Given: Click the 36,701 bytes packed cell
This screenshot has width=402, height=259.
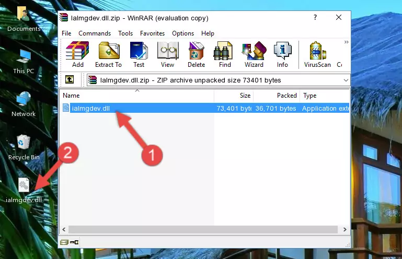Looking at the screenshot, I should tap(275, 109).
